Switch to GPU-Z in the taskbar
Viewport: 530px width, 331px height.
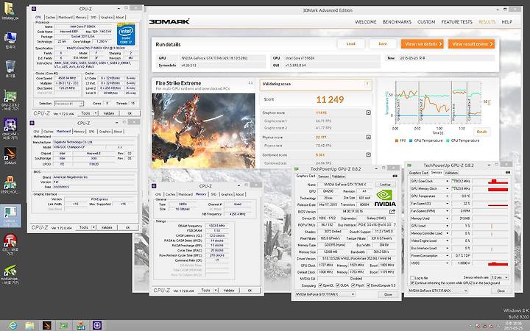coord(63,325)
